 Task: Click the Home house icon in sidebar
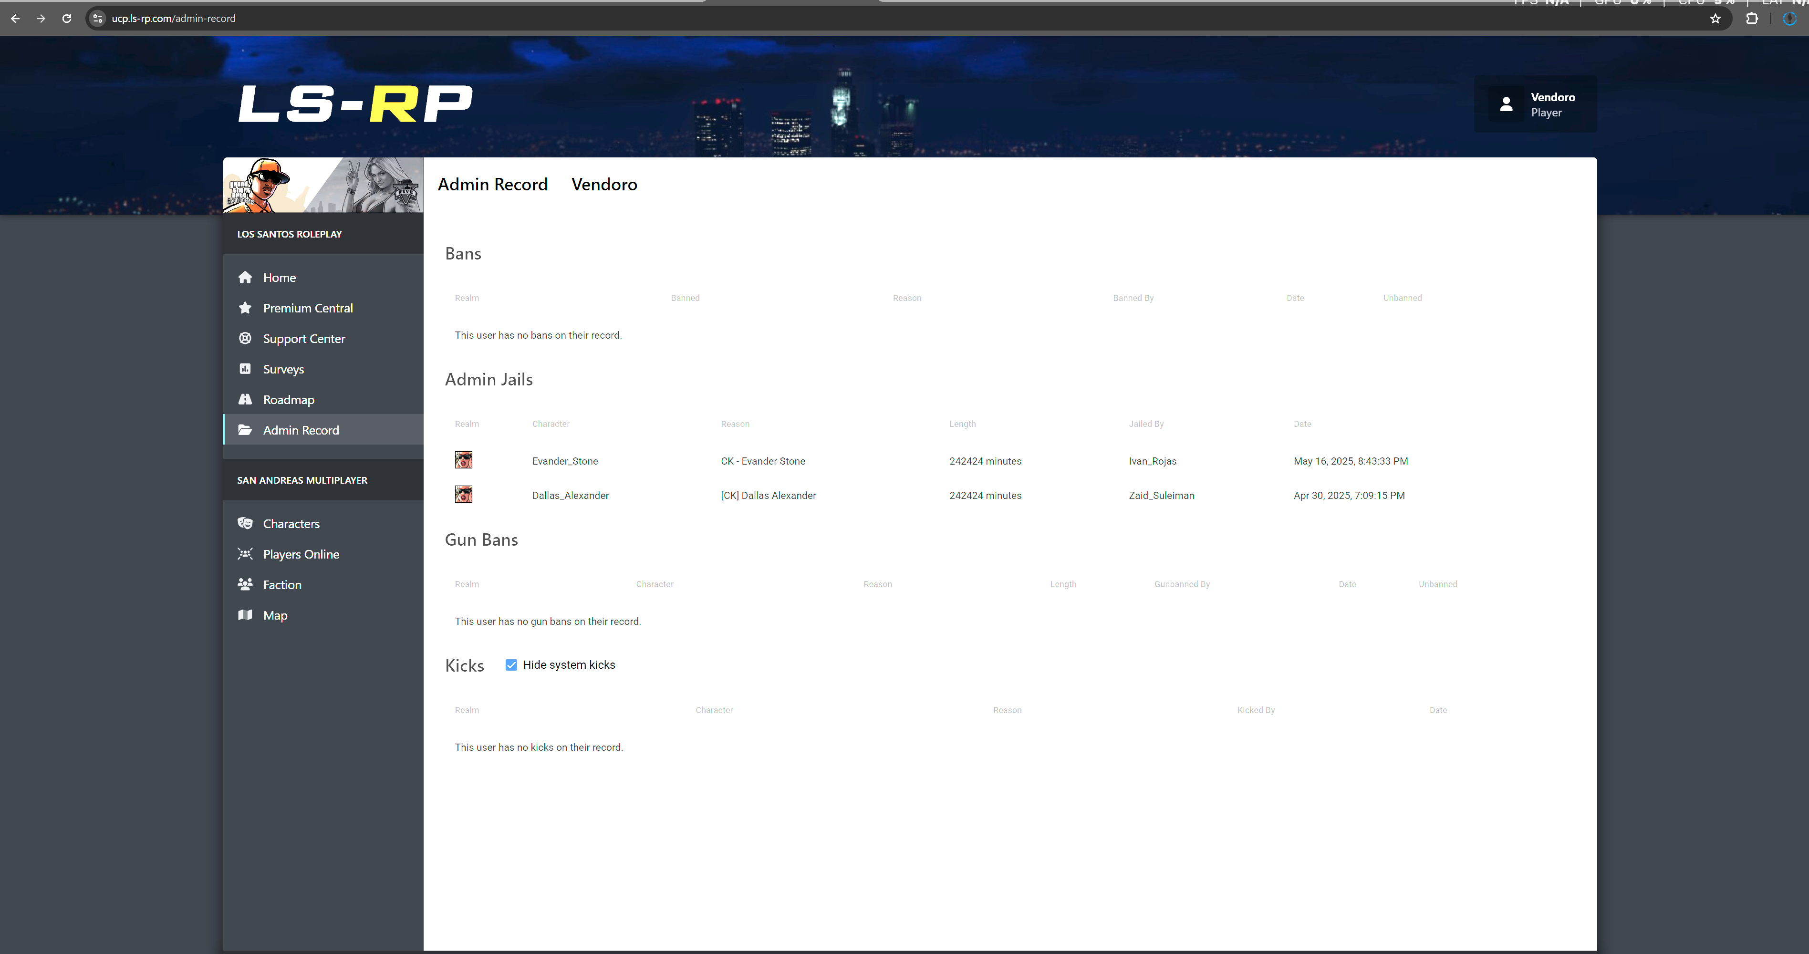pyautogui.click(x=245, y=277)
